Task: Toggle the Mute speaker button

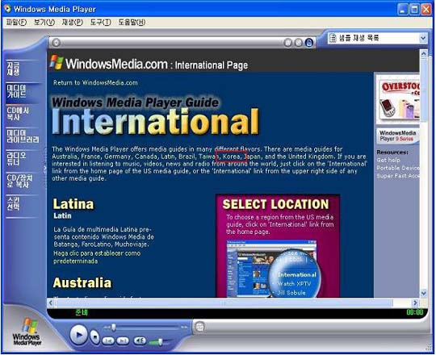Action: tap(140, 340)
